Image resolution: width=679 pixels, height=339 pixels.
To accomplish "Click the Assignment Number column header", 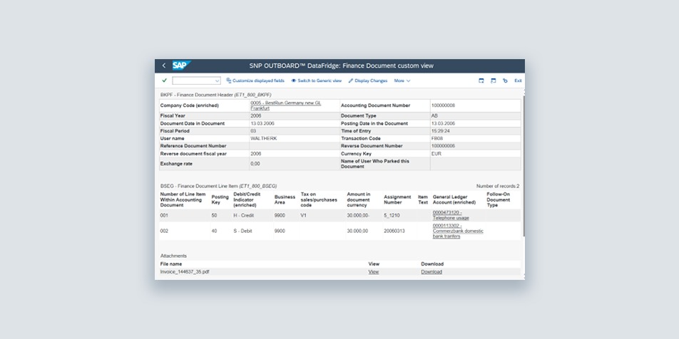I will point(397,199).
